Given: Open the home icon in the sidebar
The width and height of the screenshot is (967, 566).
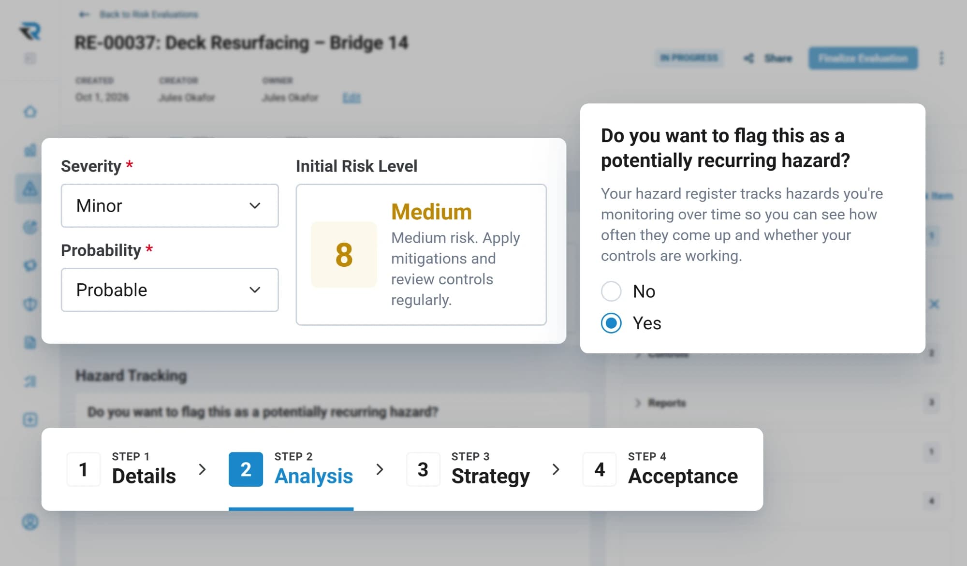Looking at the screenshot, I should tap(30, 112).
